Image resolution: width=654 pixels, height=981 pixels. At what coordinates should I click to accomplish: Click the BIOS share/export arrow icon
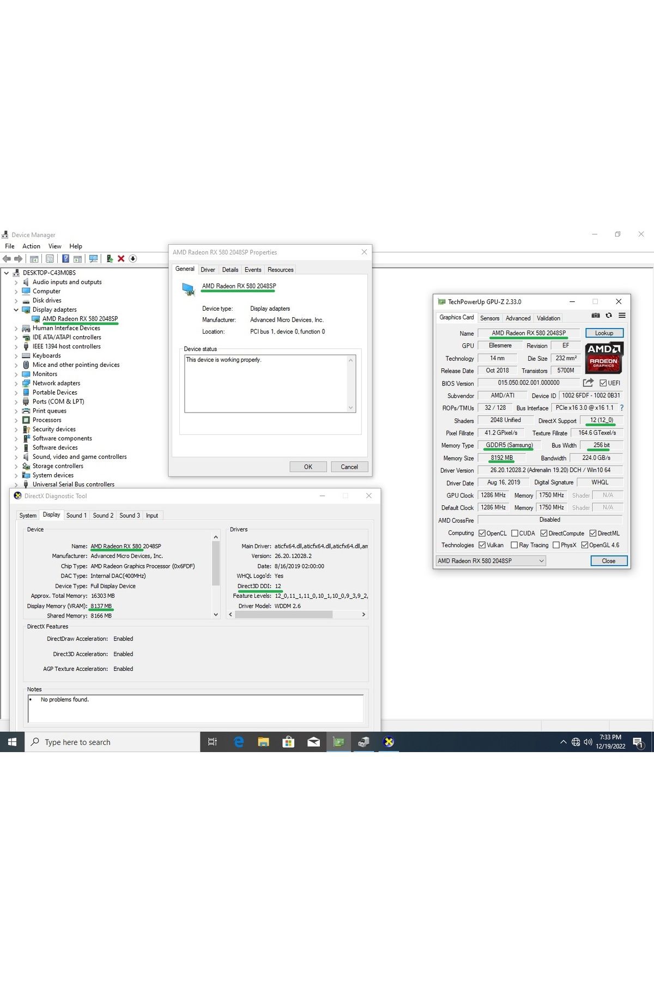click(588, 383)
